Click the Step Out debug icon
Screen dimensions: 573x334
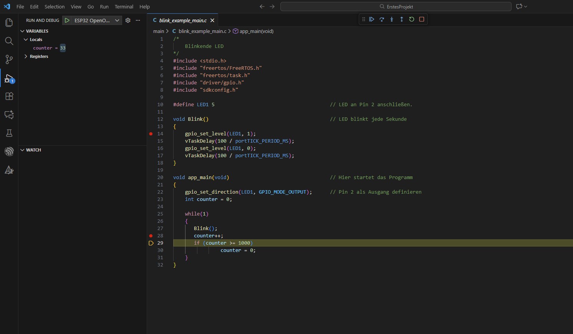402,19
